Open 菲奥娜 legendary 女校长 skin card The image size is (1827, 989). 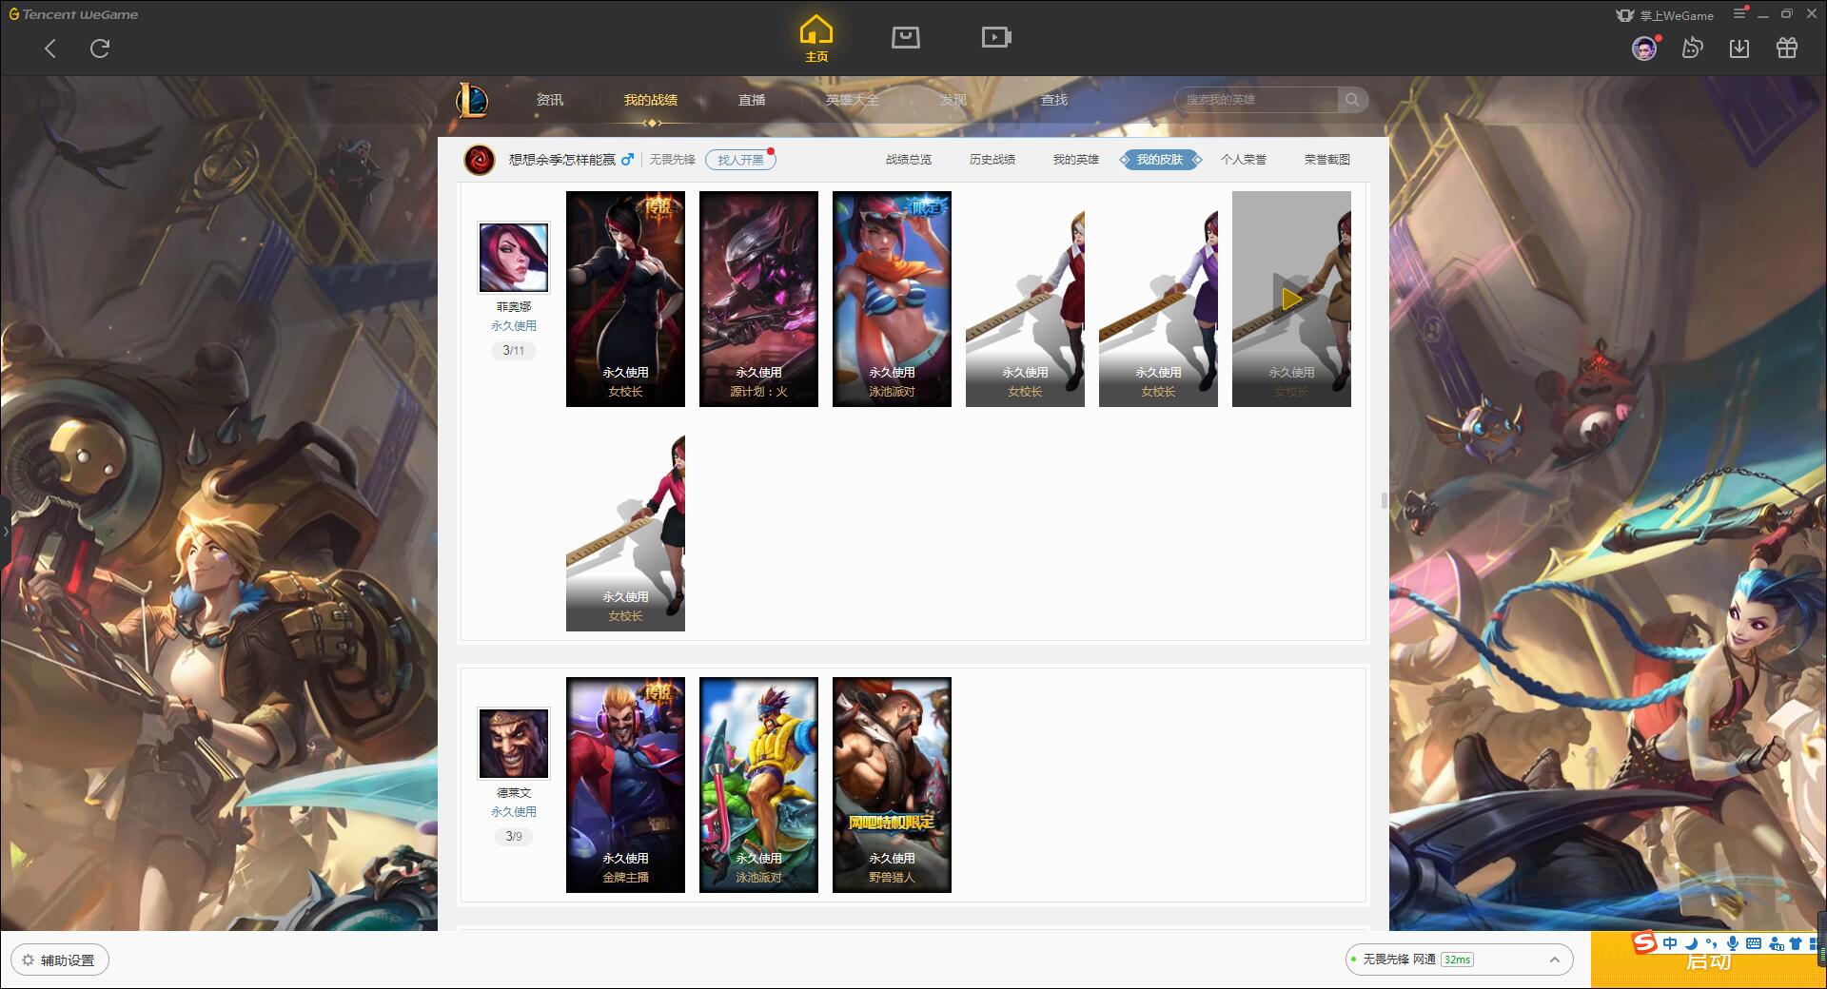(625, 299)
